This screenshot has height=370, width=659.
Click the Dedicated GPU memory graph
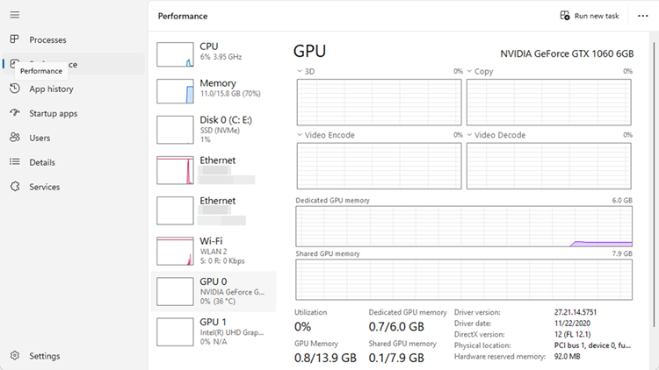pos(464,226)
